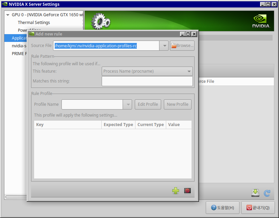Maximize the Add new rule dialog
Image resolution: width=279 pixels, height=218 pixels.
[x=188, y=34]
